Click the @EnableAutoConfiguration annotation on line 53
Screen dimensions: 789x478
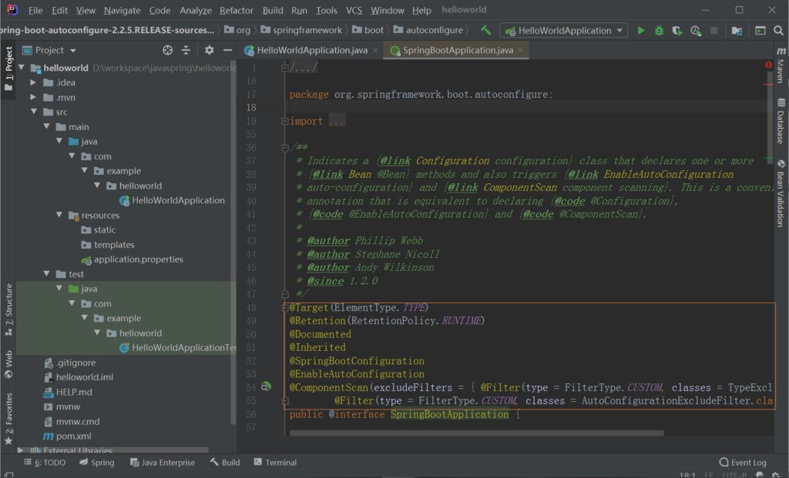(357, 374)
